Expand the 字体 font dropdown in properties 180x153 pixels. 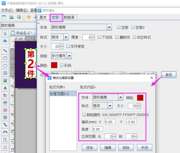tap(109, 27)
